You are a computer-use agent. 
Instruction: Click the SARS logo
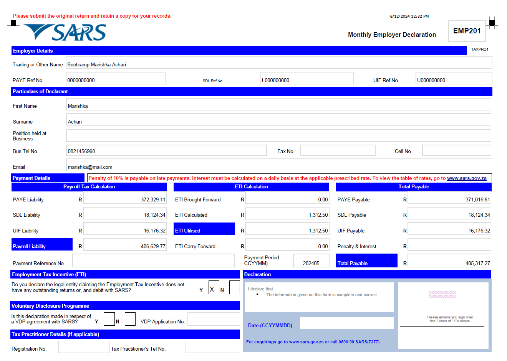click(65, 32)
